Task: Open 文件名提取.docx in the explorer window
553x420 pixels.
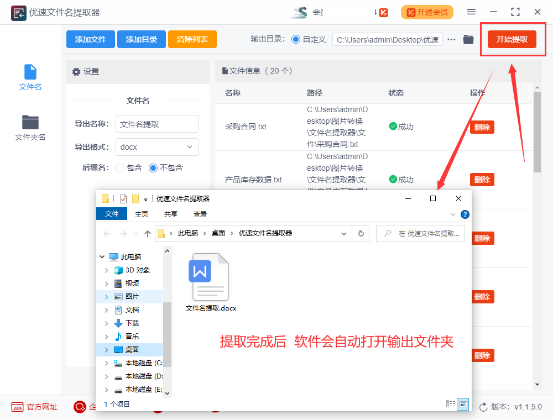Action: click(x=210, y=276)
